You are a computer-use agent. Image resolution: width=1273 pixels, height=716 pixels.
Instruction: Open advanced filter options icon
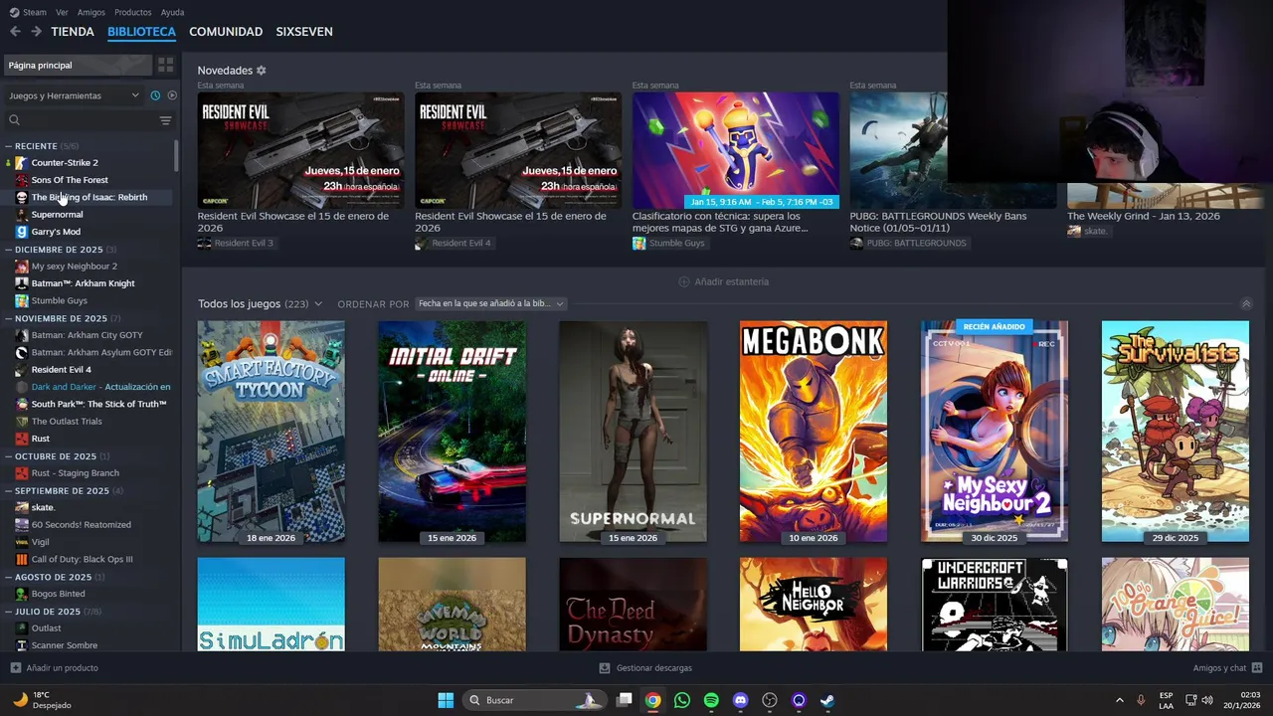[x=165, y=120]
